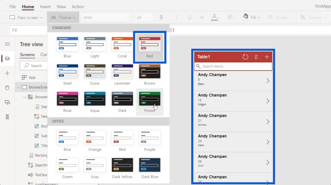Apply the Coral theme

pos(122,47)
